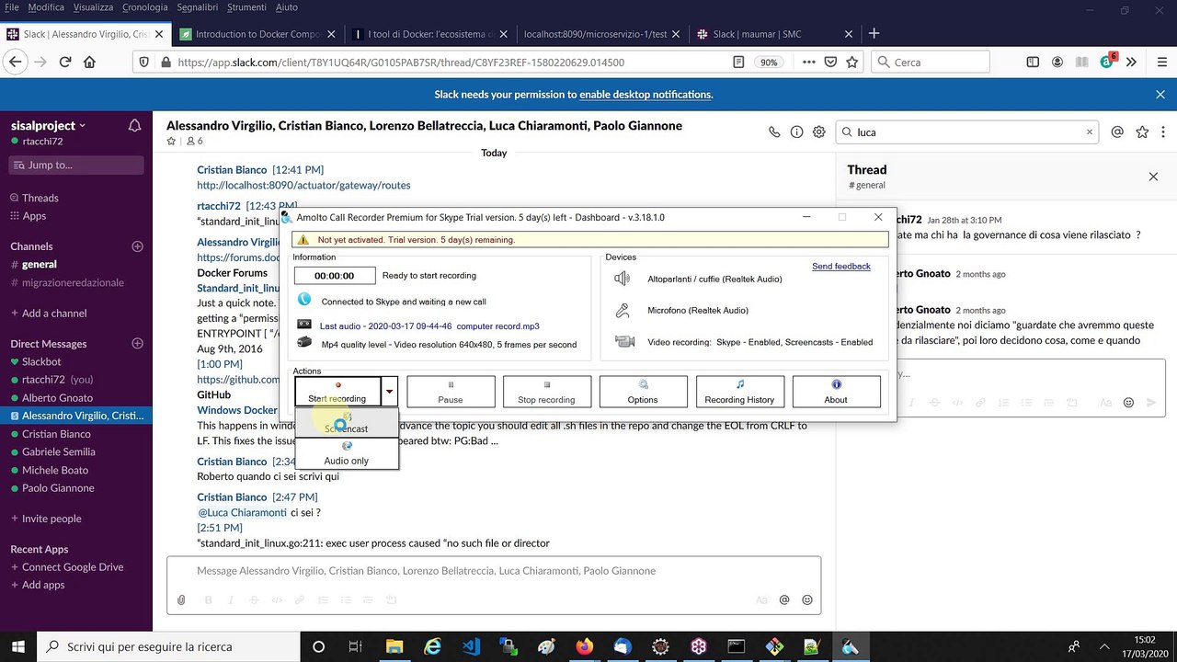
Task: Open emoji picker in main message box
Action: (x=807, y=600)
